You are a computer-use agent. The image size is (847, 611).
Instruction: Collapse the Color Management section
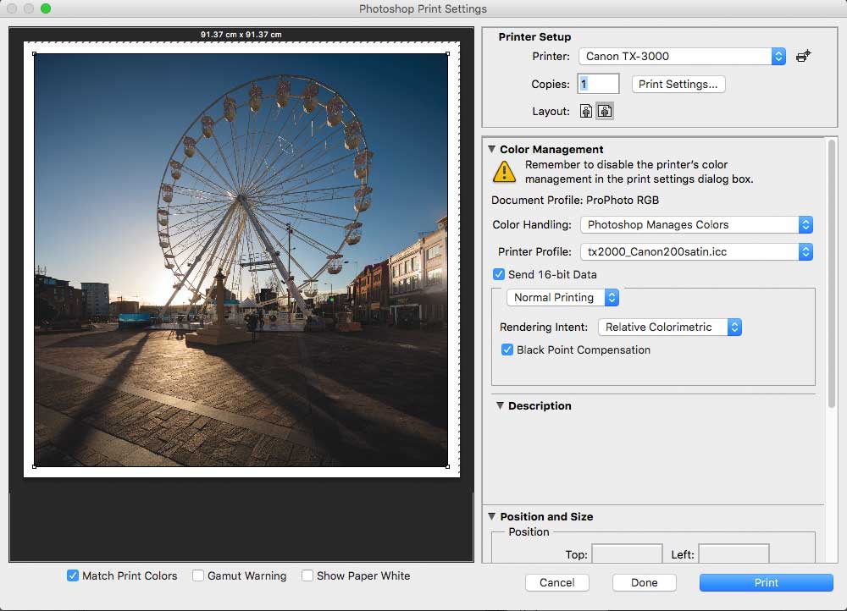pos(491,149)
